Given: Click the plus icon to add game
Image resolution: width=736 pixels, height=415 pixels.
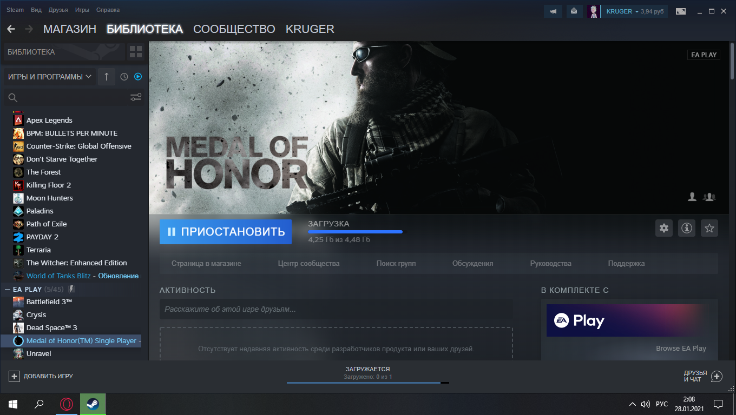Looking at the screenshot, I should [15, 376].
